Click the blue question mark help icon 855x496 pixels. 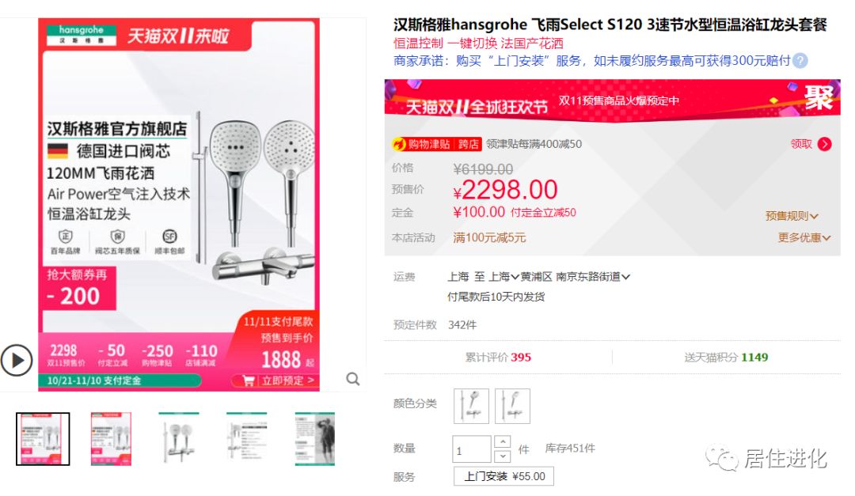pos(800,60)
